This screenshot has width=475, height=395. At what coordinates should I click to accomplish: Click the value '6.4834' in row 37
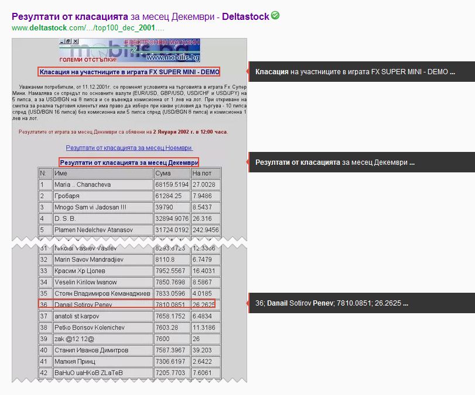202,316
